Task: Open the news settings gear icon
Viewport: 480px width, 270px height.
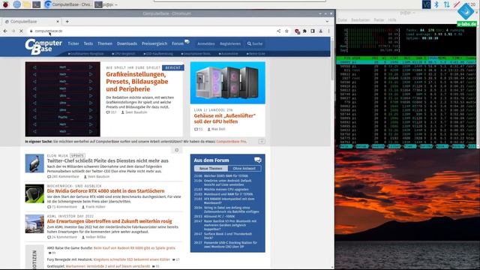Action: 177,150
